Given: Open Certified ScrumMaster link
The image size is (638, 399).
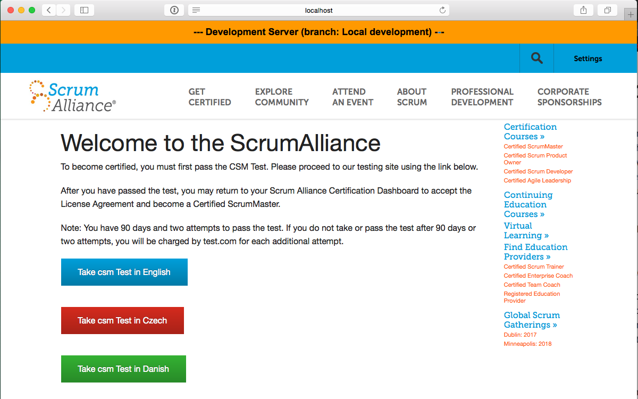Looking at the screenshot, I should coord(533,146).
